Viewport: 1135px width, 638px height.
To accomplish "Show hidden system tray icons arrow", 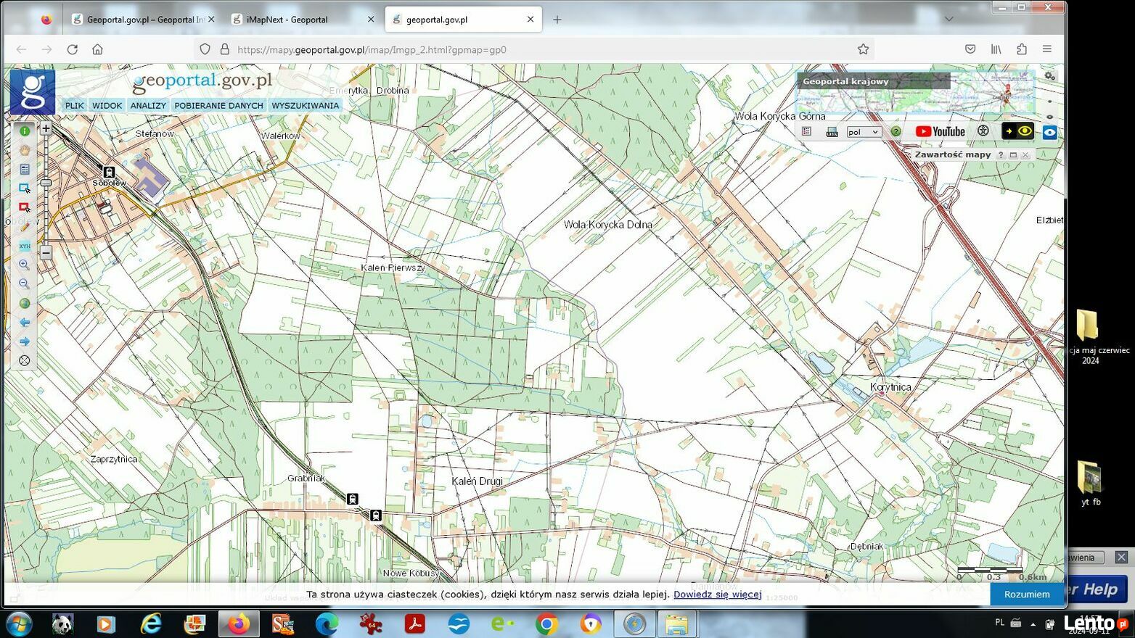I will (x=1033, y=624).
